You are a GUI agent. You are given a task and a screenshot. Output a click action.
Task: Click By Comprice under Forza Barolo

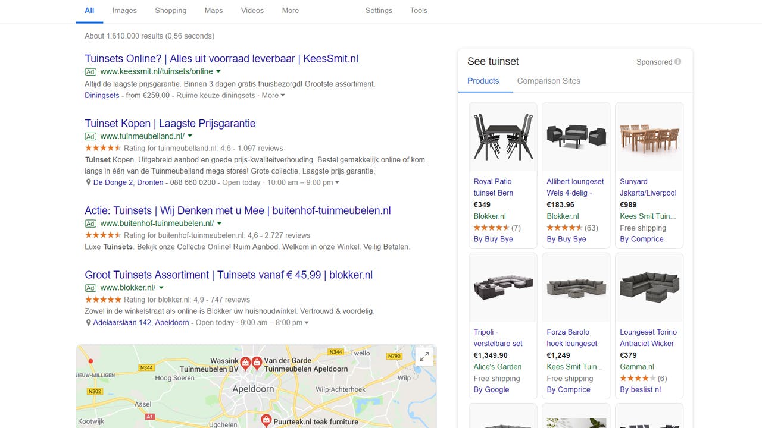(569, 389)
